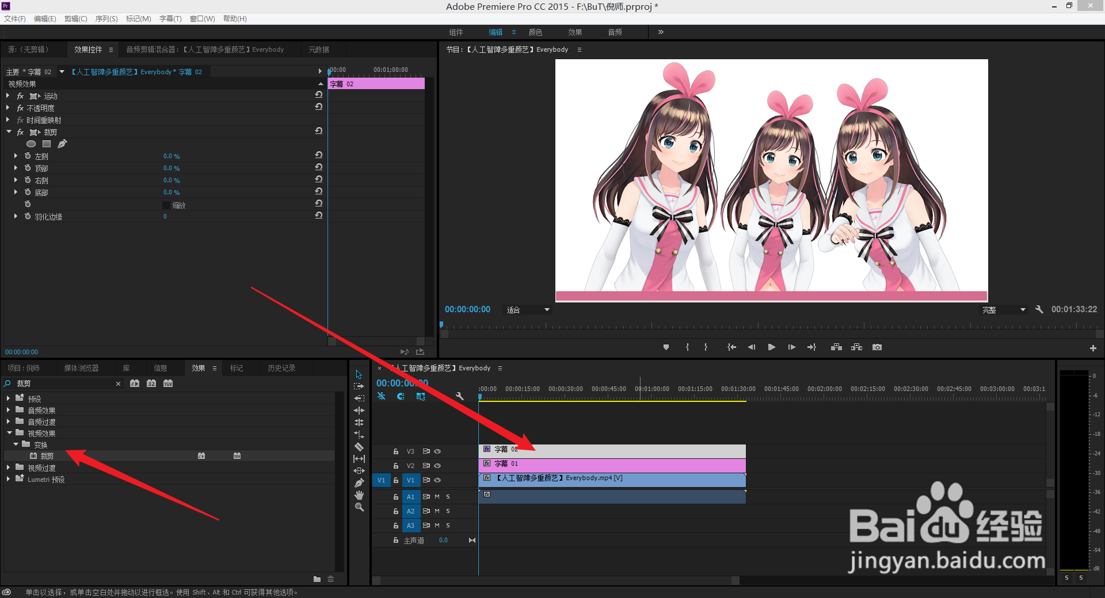Toggle V1 track output eye
This screenshot has width=1105, height=598.
(x=437, y=480)
